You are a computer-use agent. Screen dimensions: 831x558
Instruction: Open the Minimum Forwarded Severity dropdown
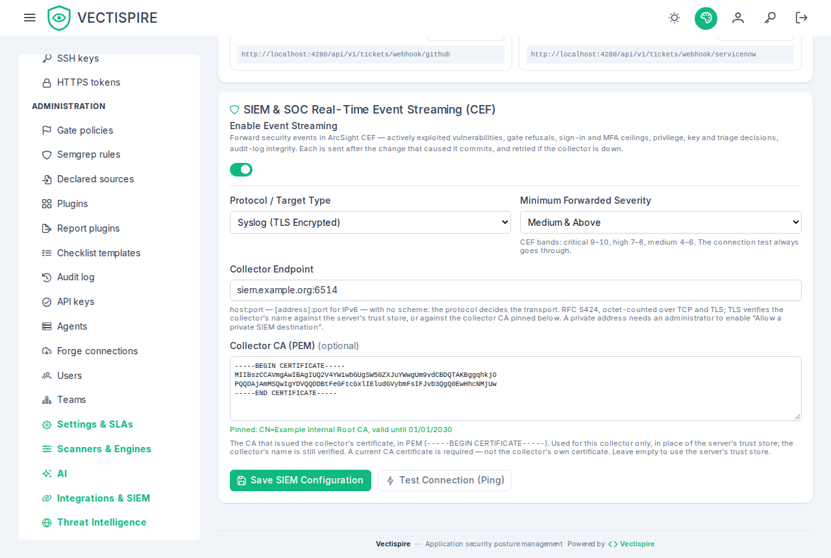click(x=661, y=223)
